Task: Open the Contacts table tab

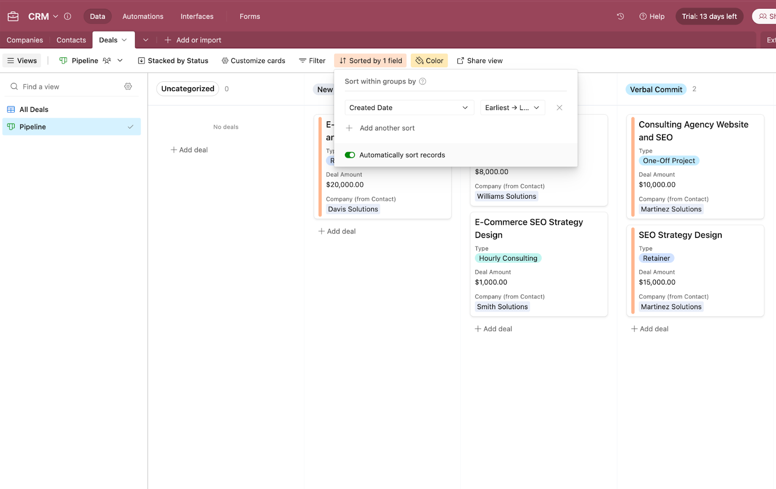Action: point(71,40)
